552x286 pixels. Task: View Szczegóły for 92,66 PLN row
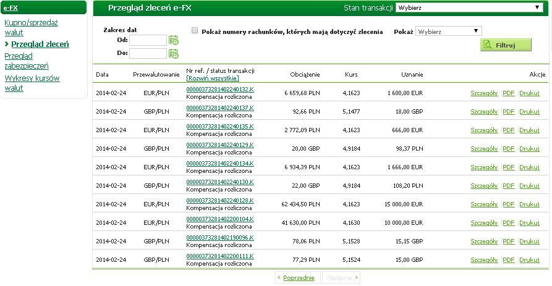(x=484, y=112)
